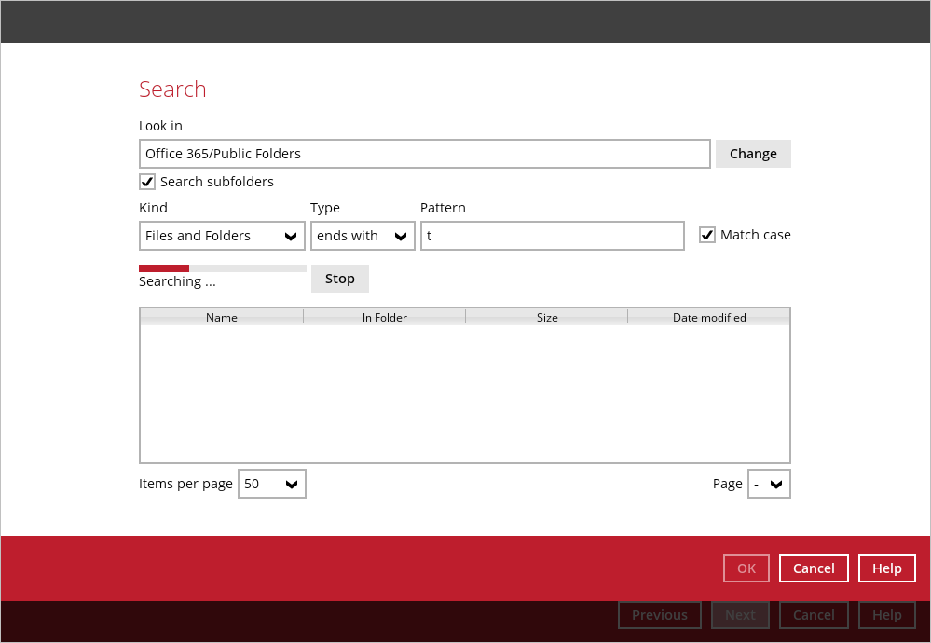Screen dimensions: 931x643
Task: Click the In Folder column header
Action: 384,318
